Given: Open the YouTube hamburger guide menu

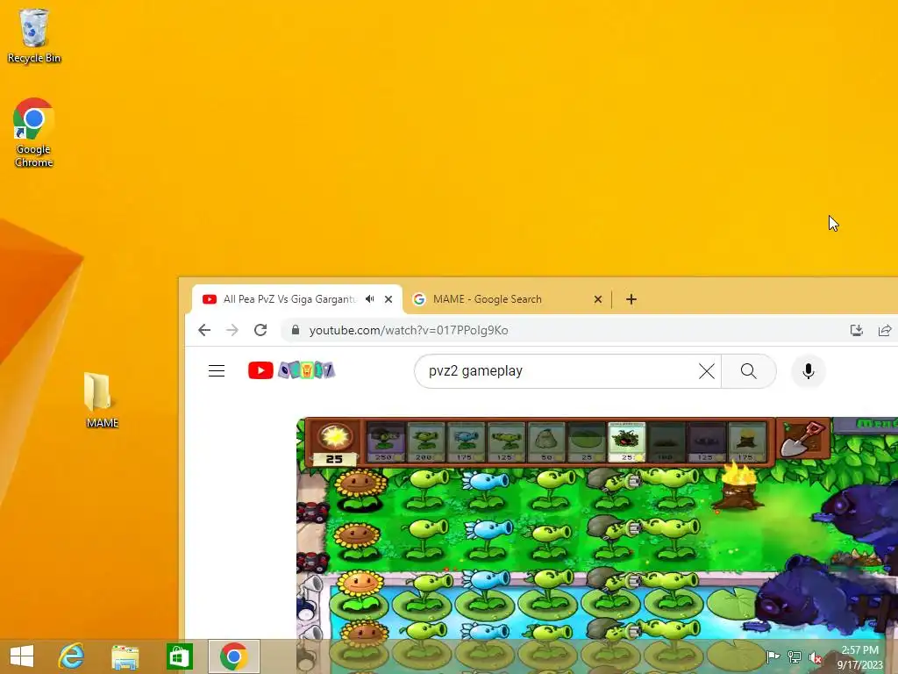Looking at the screenshot, I should point(217,371).
